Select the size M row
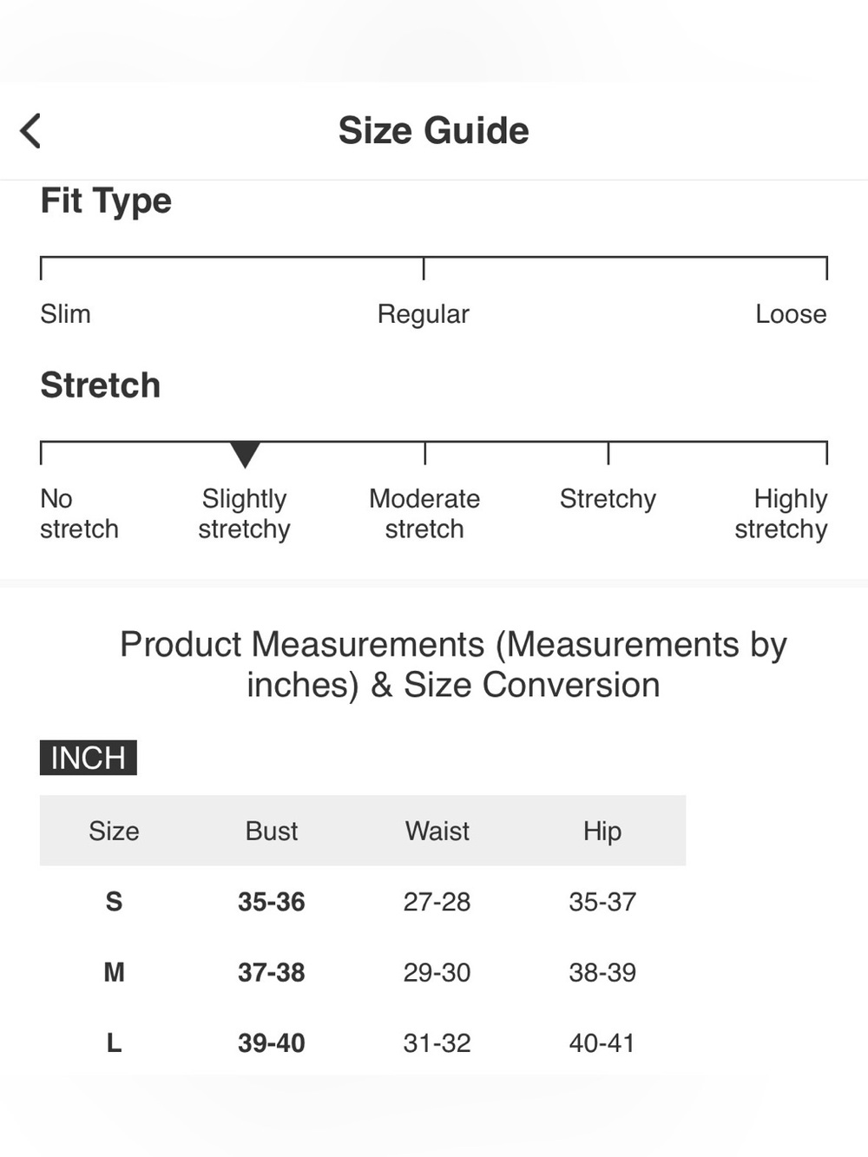Viewport: 868px width, 1157px height. (363, 972)
